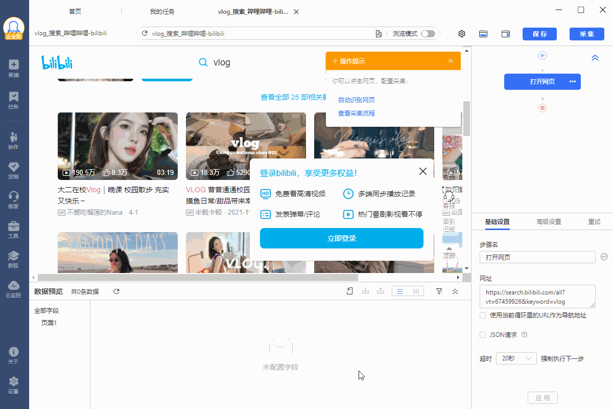The width and height of the screenshot is (613, 409).
Task: Refresh the 数据预览 data
Action: tap(116, 291)
